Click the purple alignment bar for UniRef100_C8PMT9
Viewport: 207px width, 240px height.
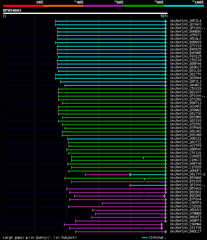134,203
